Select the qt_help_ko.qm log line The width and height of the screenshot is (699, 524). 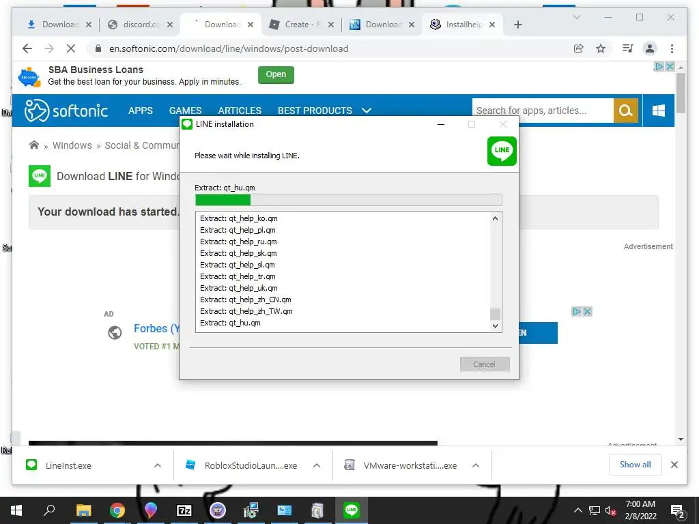tap(238, 218)
